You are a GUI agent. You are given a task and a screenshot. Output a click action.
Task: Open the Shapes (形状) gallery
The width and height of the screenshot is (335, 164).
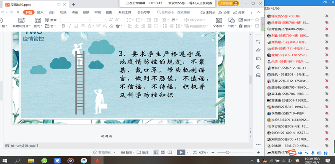232,23
